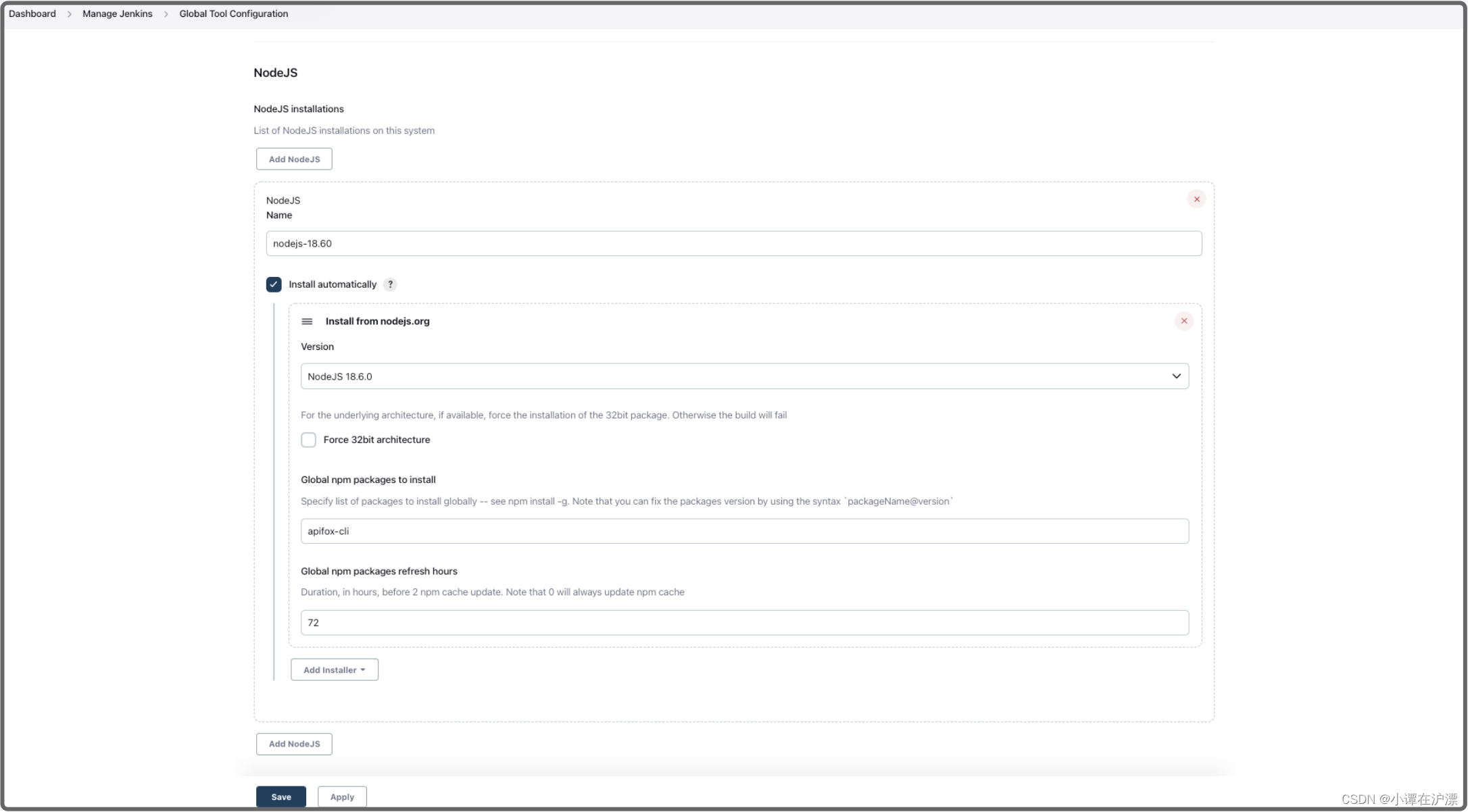Open help for Install automatically
Image resolution: width=1468 pixels, height=812 pixels.
(x=390, y=284)
